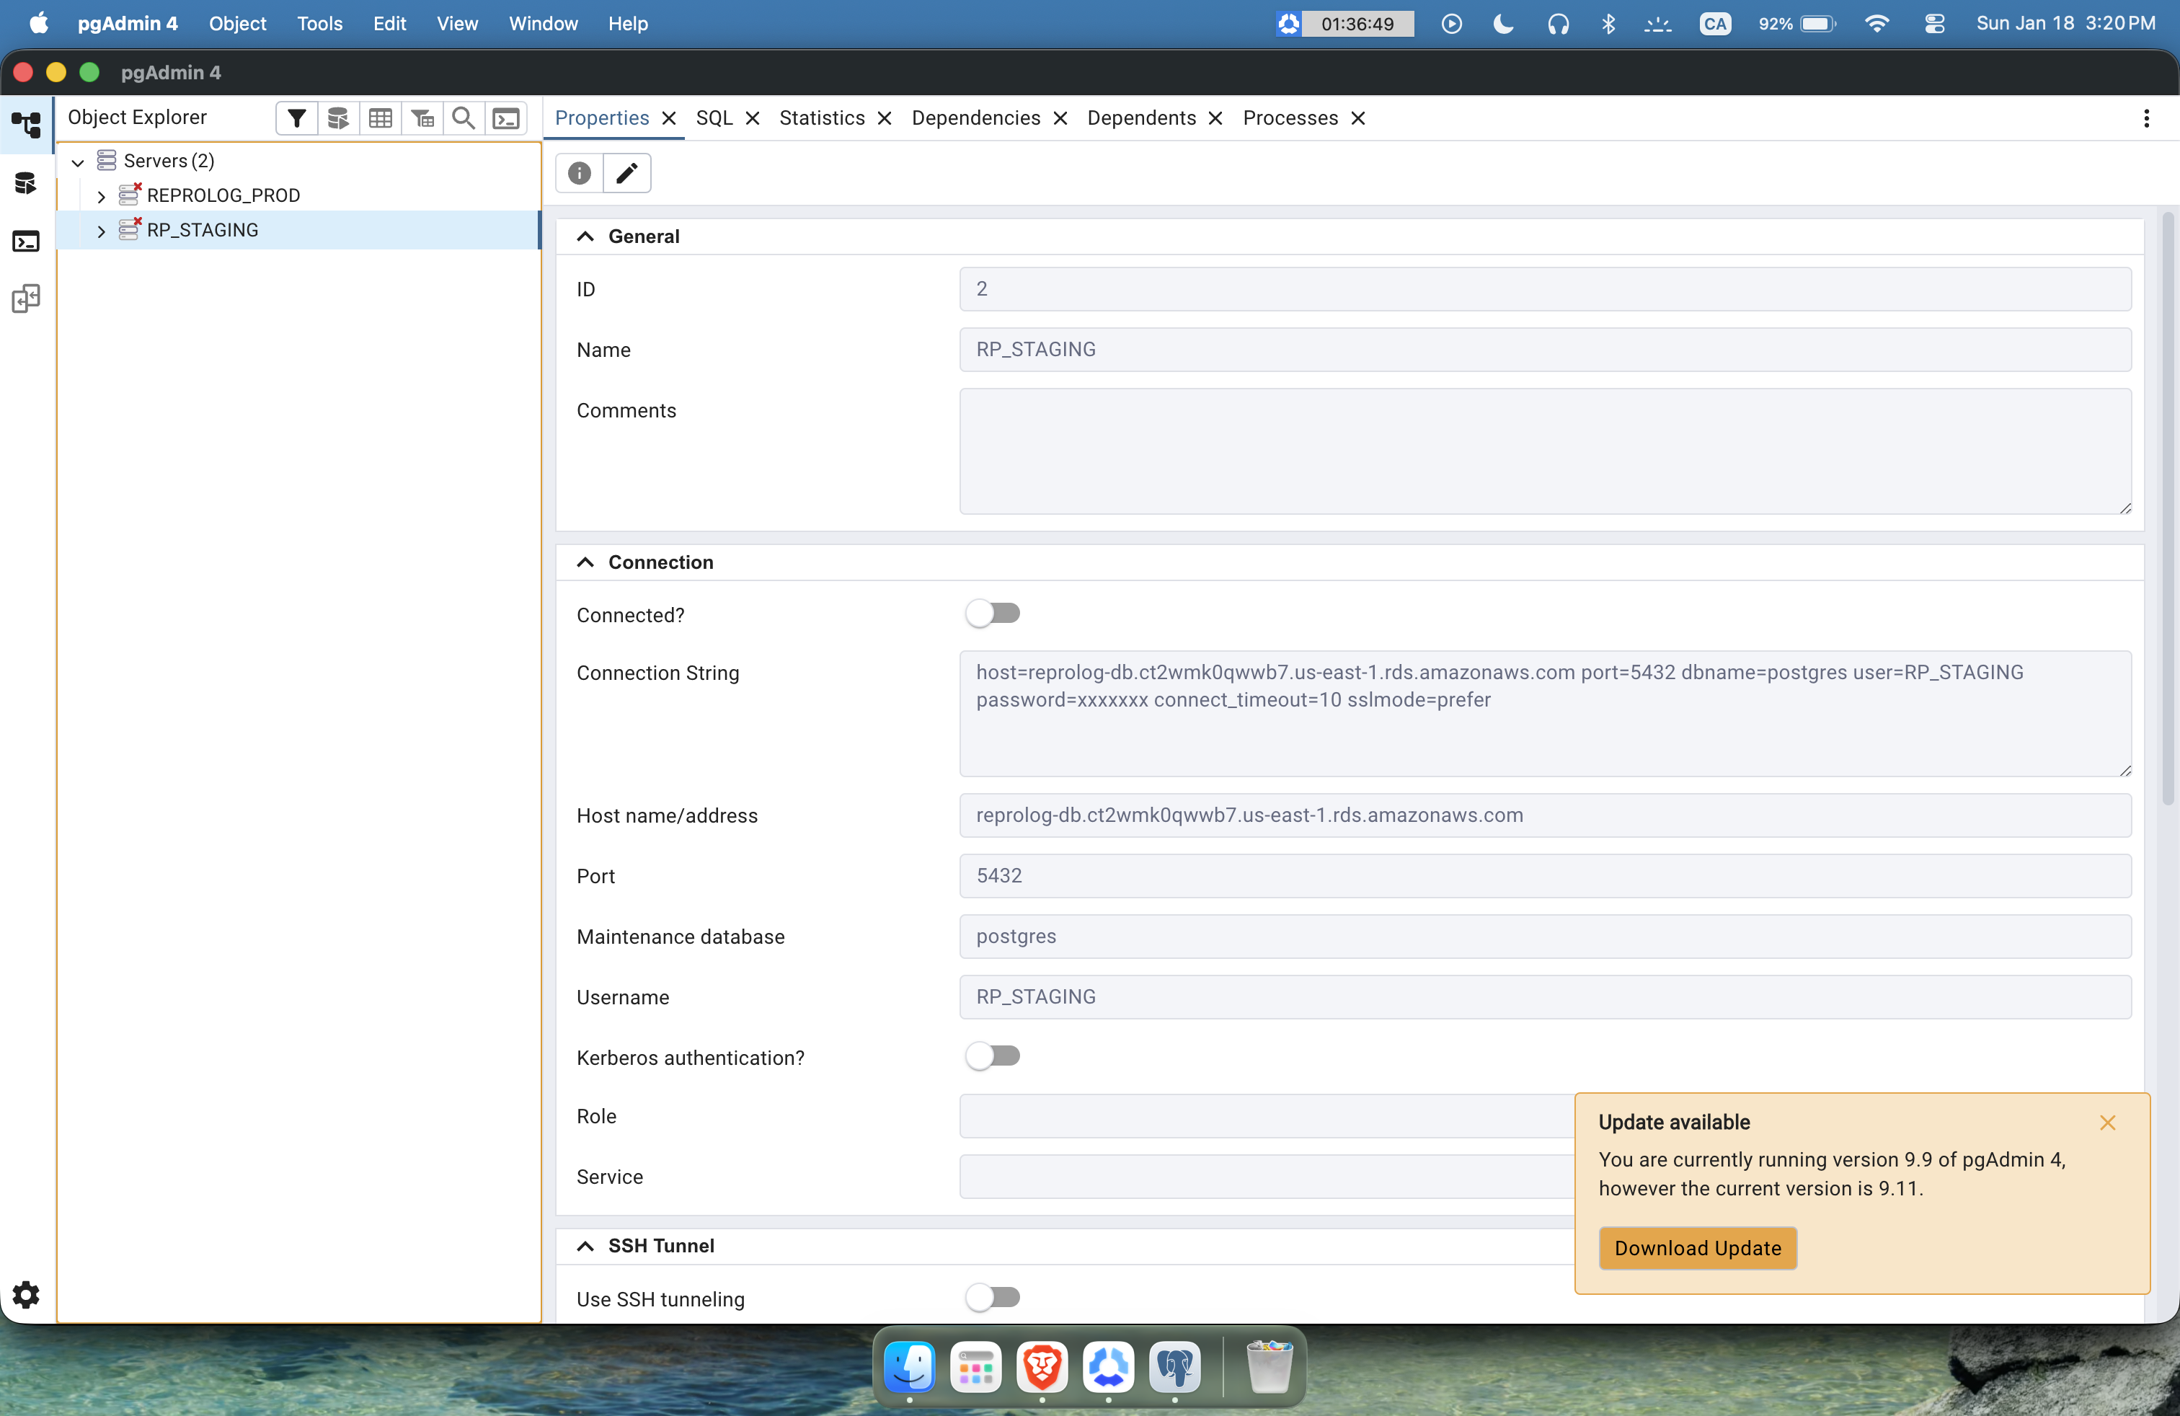The image size is (2180, 1416).
Task: Open the Window menu
Action: pyautogui.click(x=543, y=24)
